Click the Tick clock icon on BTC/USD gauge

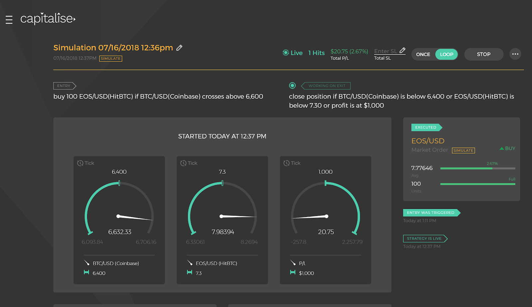tap(80, 163)
